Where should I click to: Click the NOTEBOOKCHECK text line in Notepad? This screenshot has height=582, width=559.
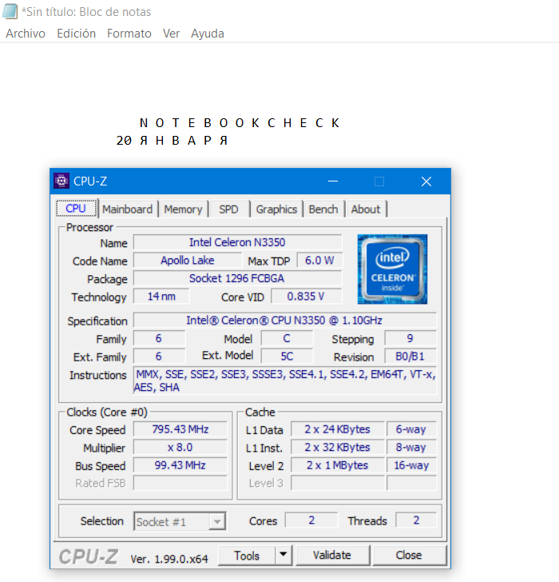(x=240, y=123)
